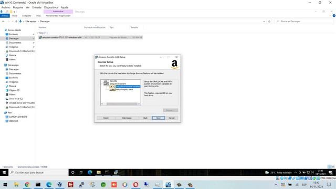This screenshot has width=336, height=189.
Task: Click the Reset button in Corretto Setup
Action: pyautogui.click(x=106, y=118)
